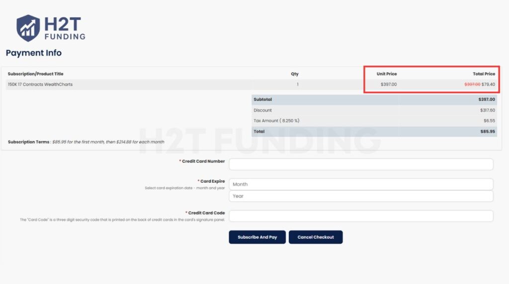Click the Credit Card Number input field
The image size is (509, 284).
pyautogui.click(x=361, y=164)
